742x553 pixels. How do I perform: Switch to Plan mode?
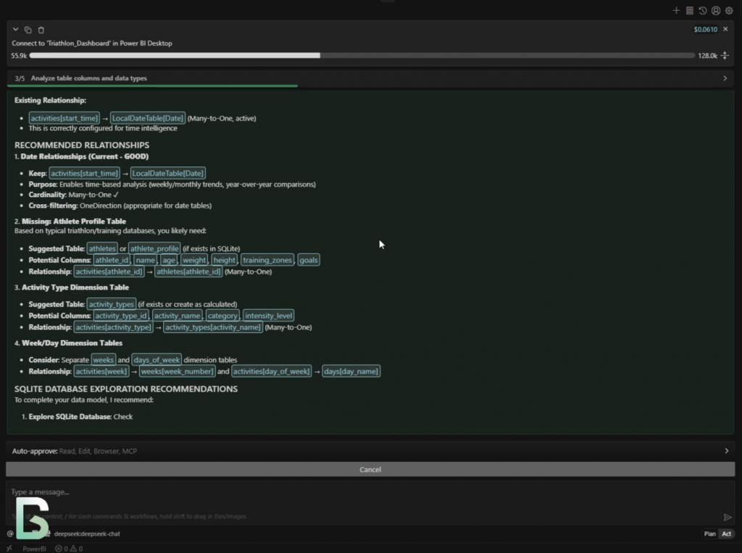click(709, 533)
